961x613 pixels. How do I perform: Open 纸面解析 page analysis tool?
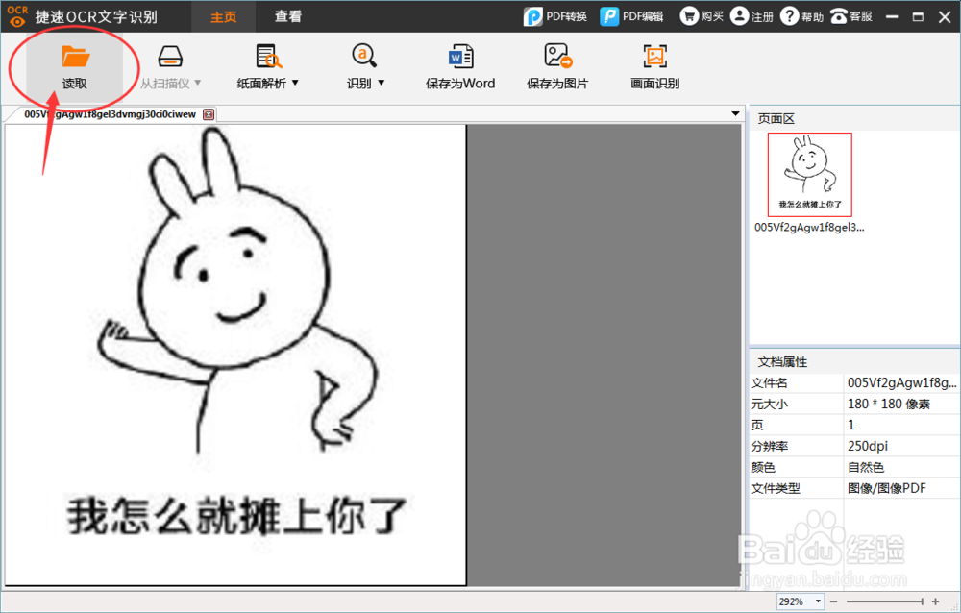point(268,67)
